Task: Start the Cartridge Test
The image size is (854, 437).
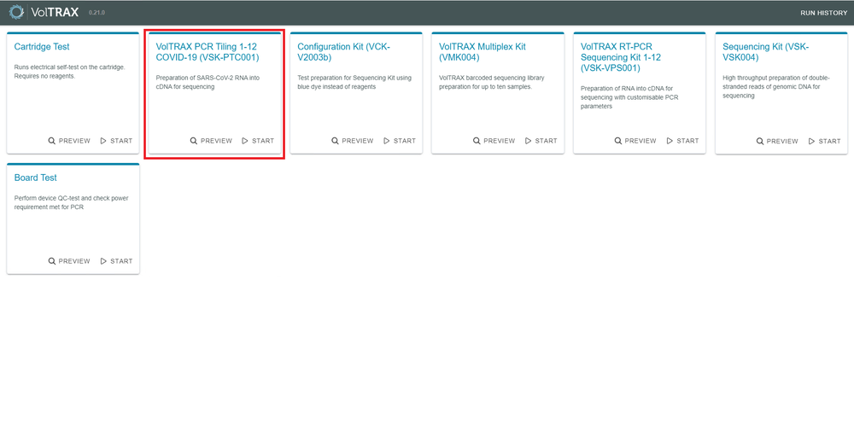Action: [116, 141]
